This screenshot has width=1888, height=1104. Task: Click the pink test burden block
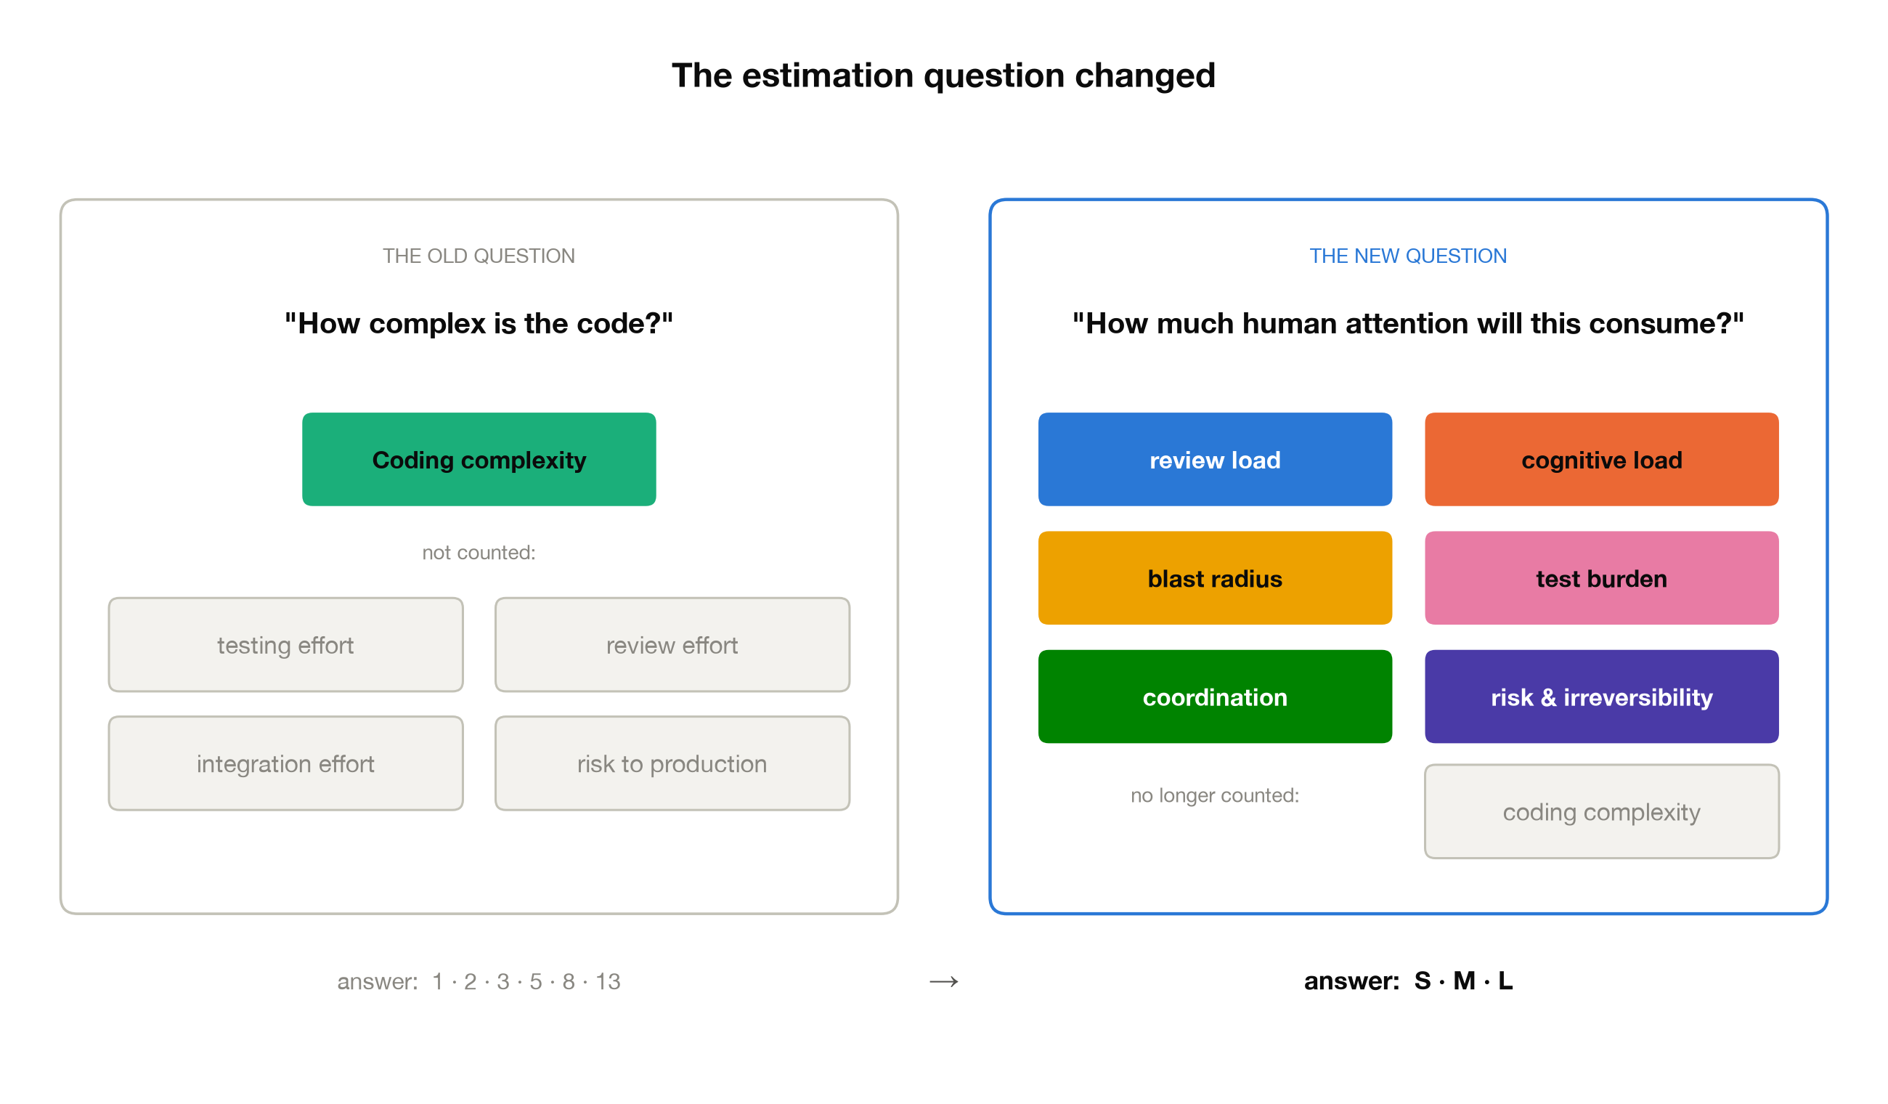coord(1601,578)
